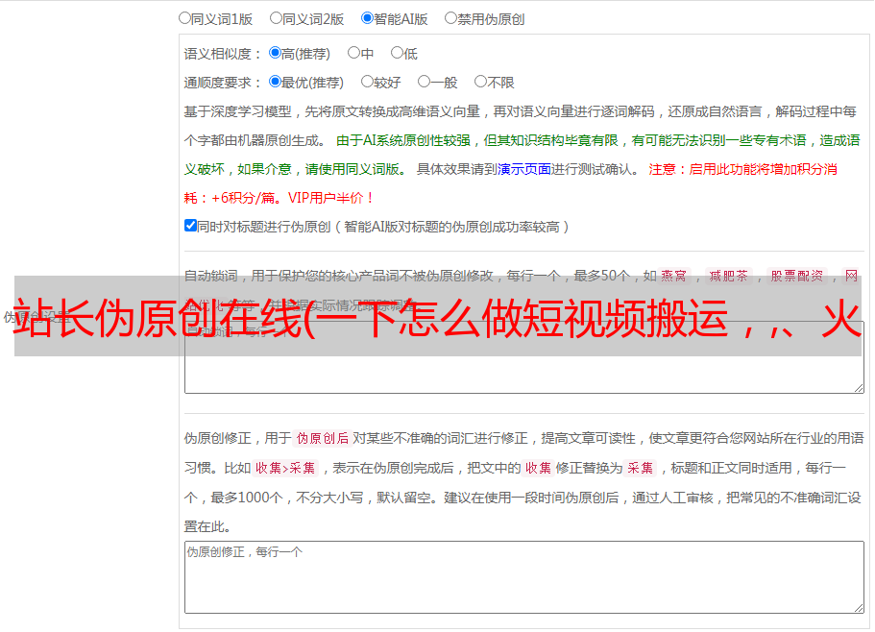Click the 收集>采集 example code
Viewport: 875px width, 632px height.
[285, 468]
